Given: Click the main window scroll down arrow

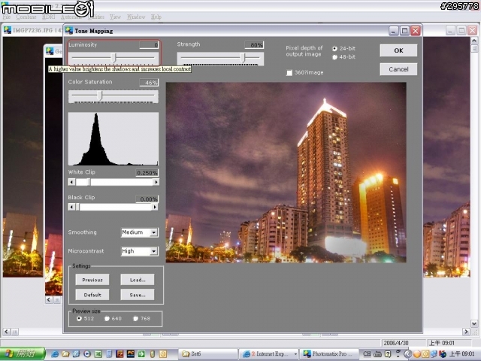Looking at the screenshot, I should click(474, 323).
